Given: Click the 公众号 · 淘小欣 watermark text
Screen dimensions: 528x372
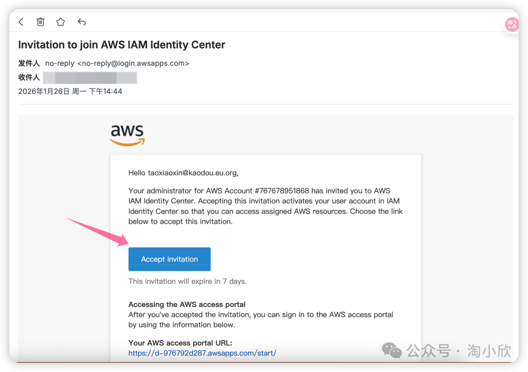Looking at the screenshot, I should 459,350.
